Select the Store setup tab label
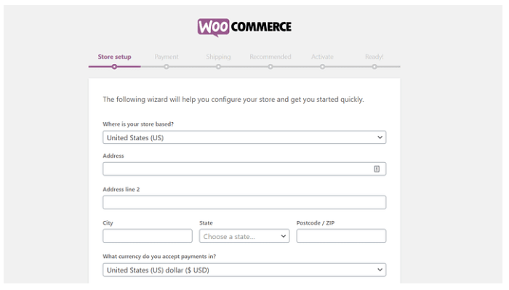Screen dimensions: 509x290 pyautogui.click(x=115, y=57)
